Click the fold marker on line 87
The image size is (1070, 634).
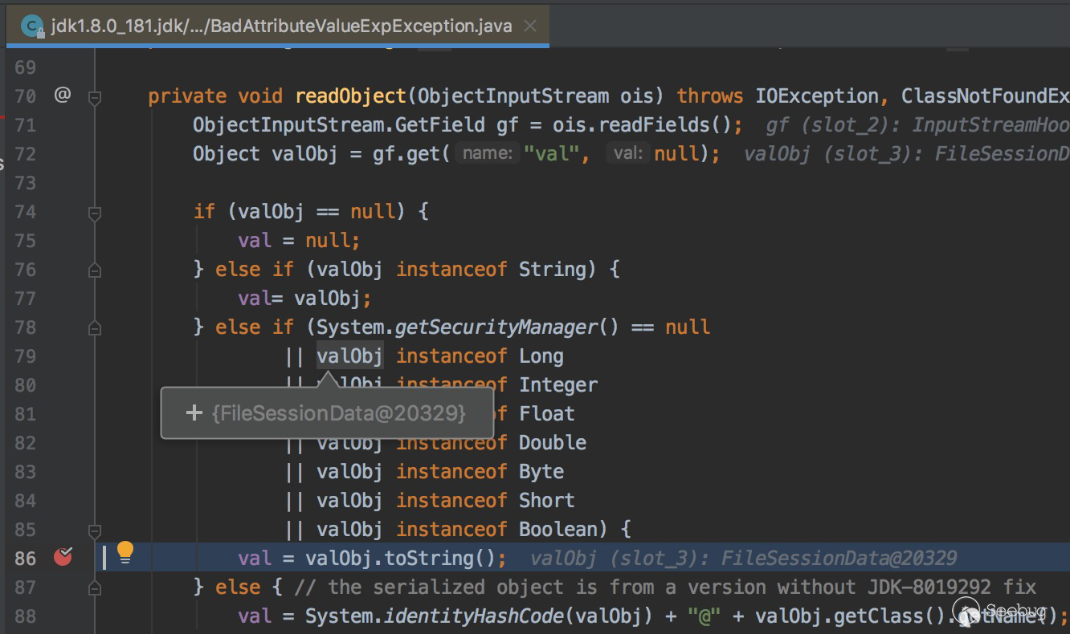coord(95,588)
